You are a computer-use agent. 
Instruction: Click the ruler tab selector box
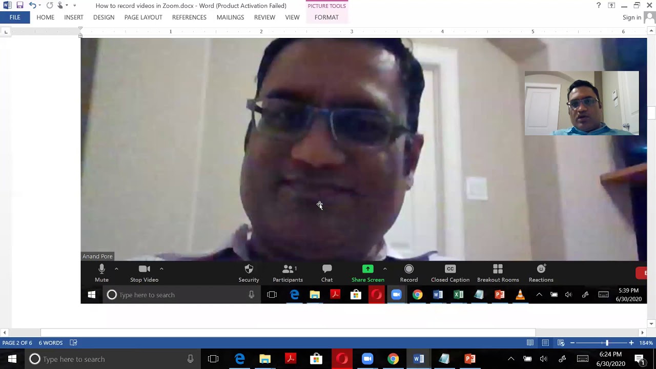pos(6,32)
